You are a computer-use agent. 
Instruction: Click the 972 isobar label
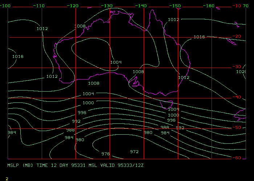tap(134, 151)
